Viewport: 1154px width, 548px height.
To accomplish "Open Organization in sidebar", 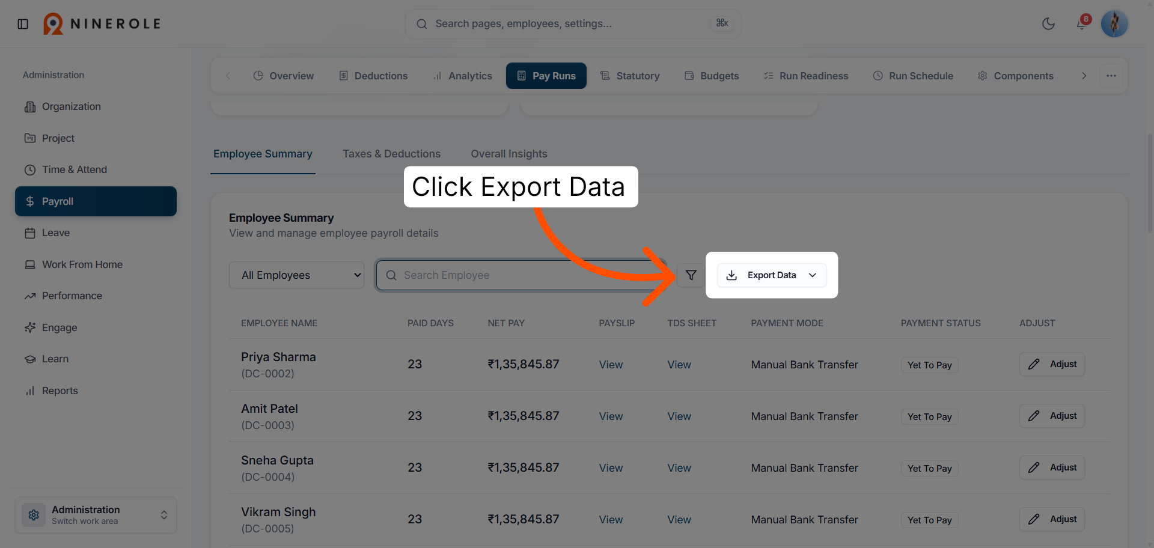I will (96, 106).
